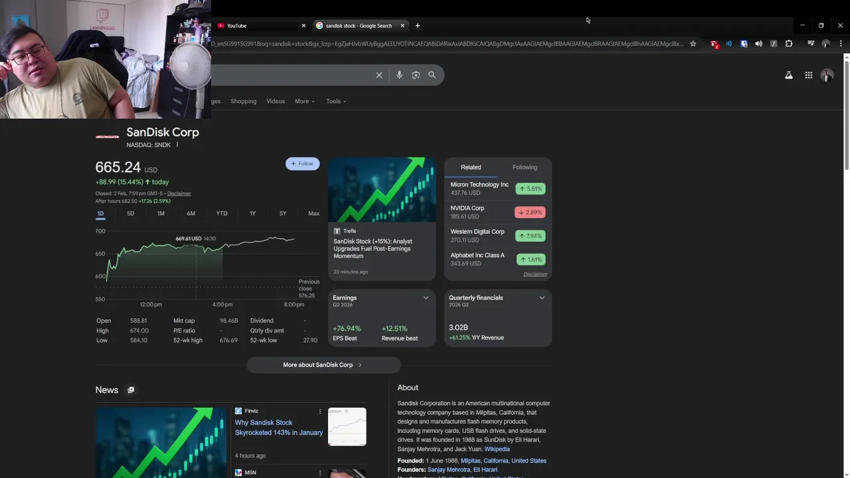
Task: Switch to sandisk stock Google Search tab
Action: [x=359, y=26]
